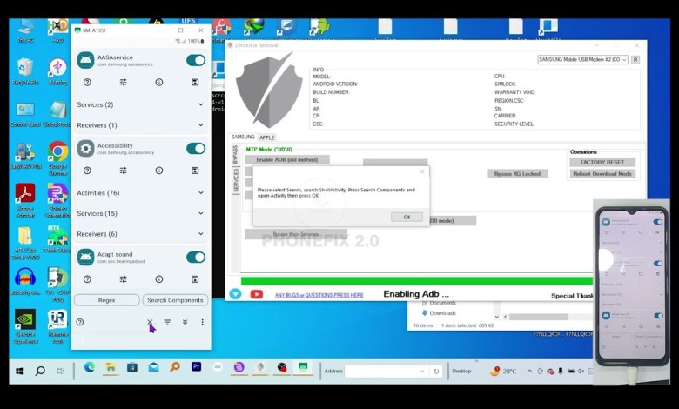Select the SERVICES vertical tab

click(x=236, y=181)
